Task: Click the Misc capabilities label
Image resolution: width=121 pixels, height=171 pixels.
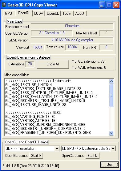Action: [17, 75]
